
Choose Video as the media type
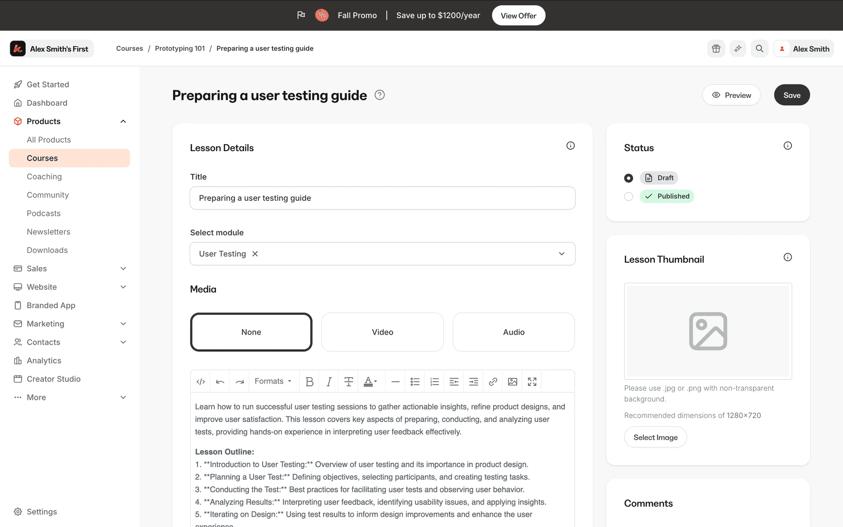(x=382, y=332)
